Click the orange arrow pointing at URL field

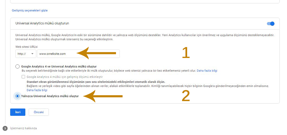coord(96,53)
